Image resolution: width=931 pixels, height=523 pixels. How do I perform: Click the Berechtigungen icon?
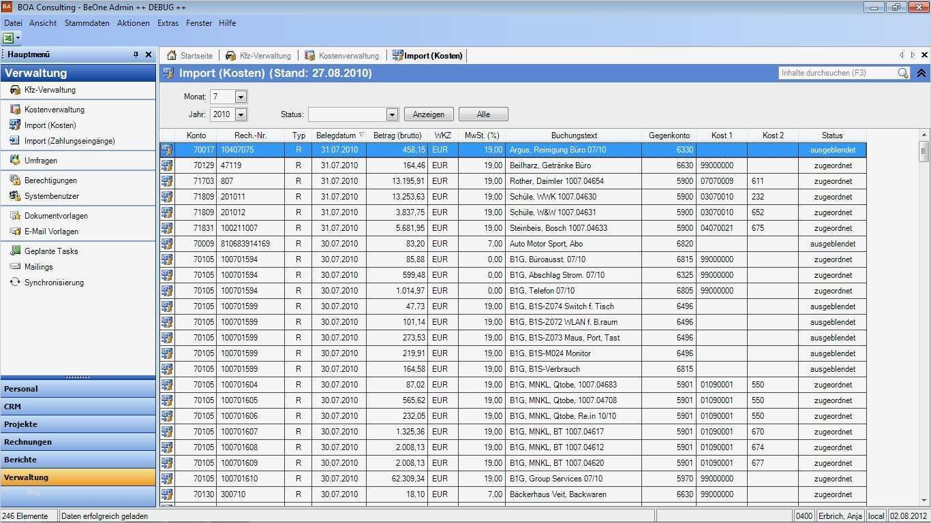[15, 180]
